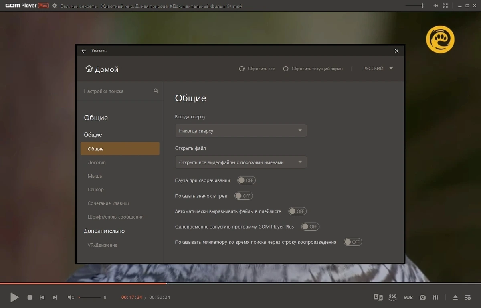Open the Открыть файл dropdown

tap(241, 162)
